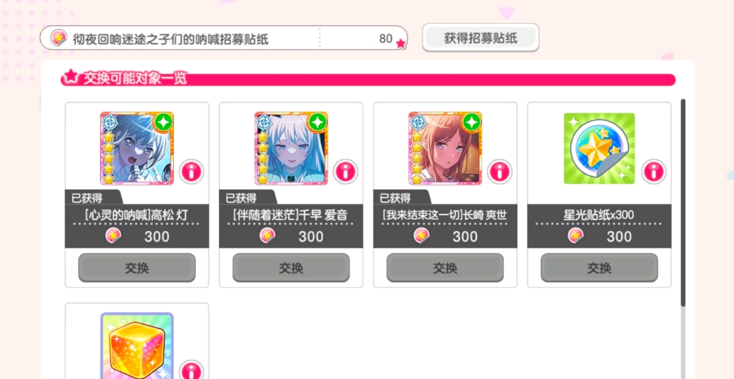Select the 心灵的呐喊 高松 灯 card thumbnail
This screenshot has width=734, height=379.
[x=137, y=149]
